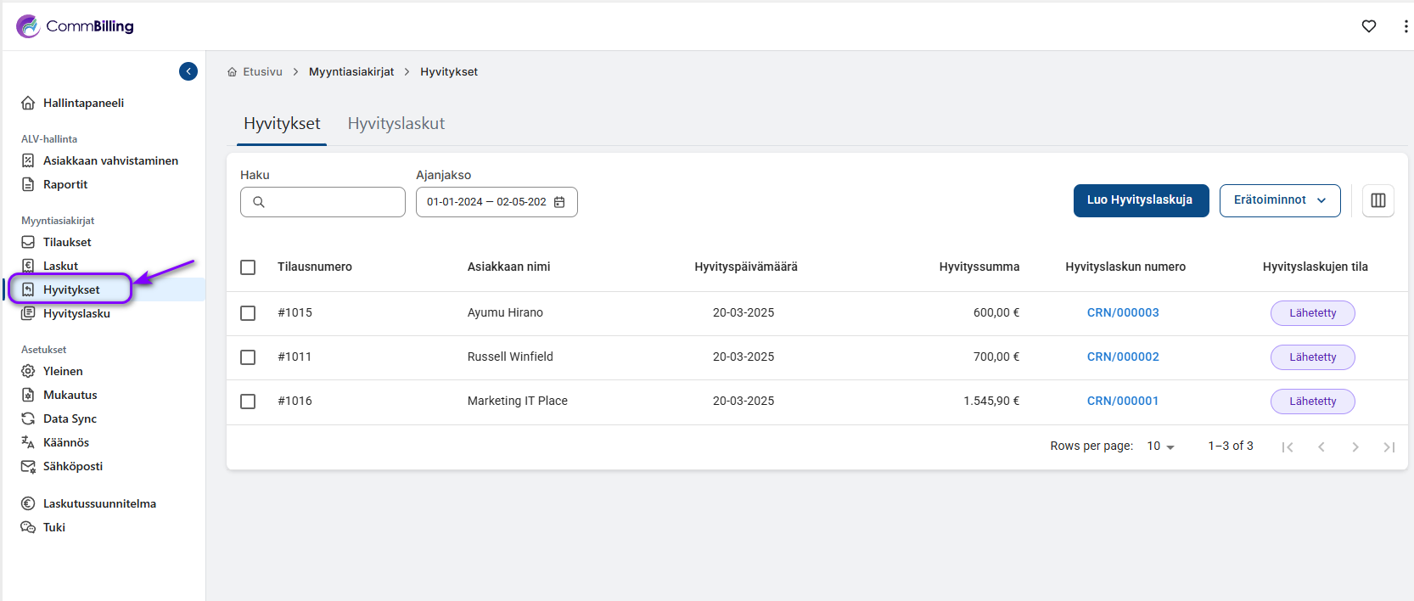Click the calendar icon in Ajanjakso field
The image size is (1414, 601).
(x=559, y=202)
